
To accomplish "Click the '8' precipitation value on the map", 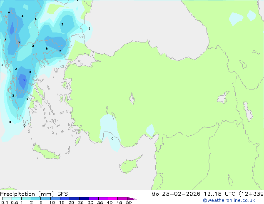I will click(x=30, y=72).
